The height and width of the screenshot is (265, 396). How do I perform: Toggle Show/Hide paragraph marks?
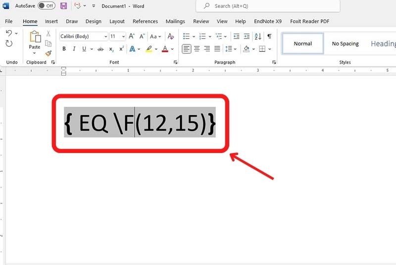(269, 36)
